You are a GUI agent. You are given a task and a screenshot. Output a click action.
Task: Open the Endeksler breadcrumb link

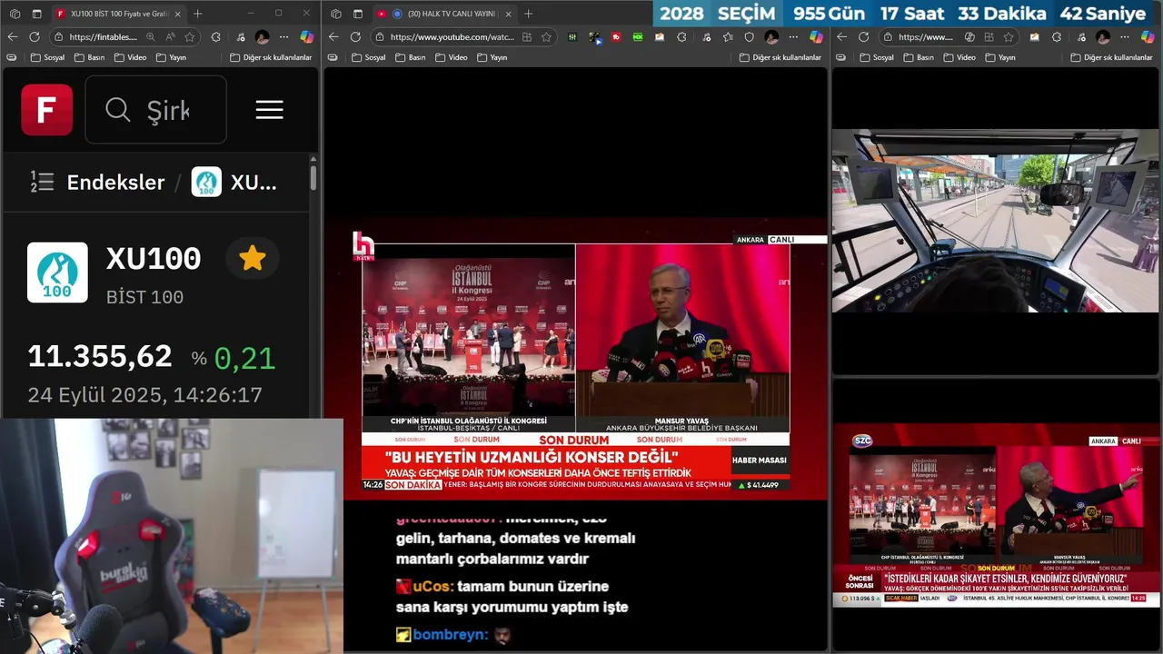[x=115, y=182]
